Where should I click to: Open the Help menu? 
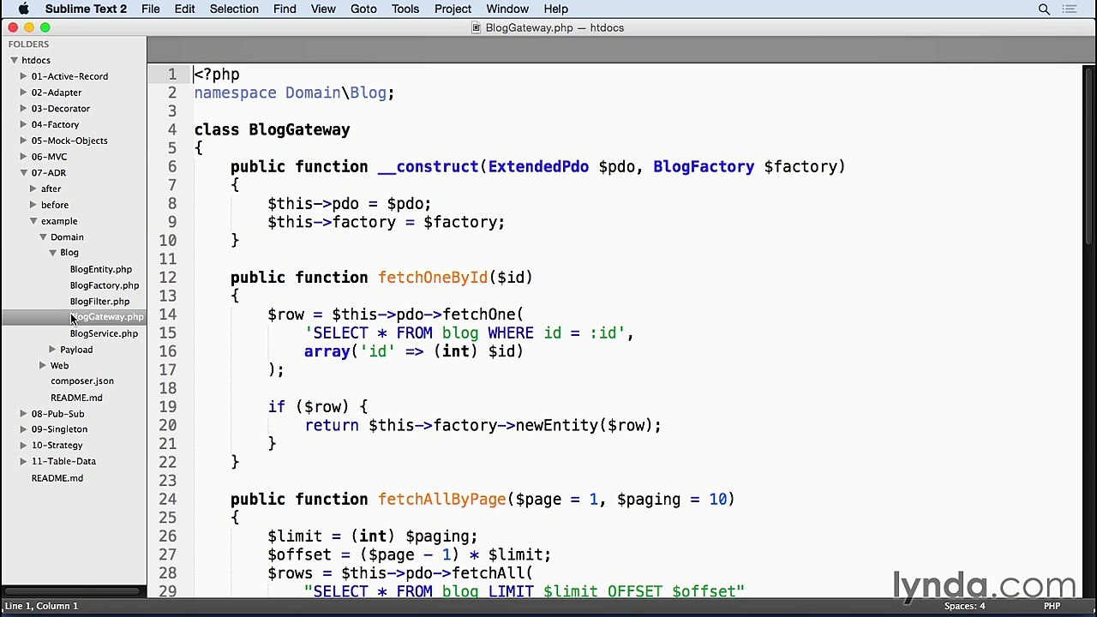point(555,9)
